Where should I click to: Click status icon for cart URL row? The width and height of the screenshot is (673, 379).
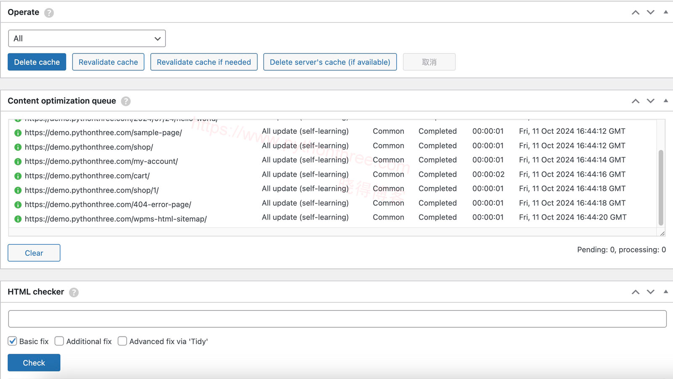coord(18,176)
